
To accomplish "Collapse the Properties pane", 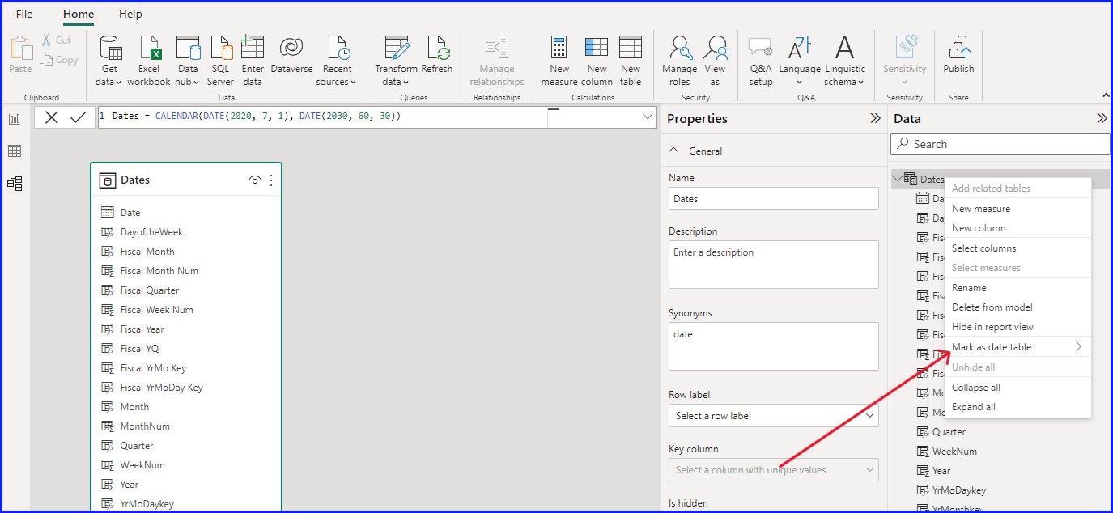I will click(875, 118).
